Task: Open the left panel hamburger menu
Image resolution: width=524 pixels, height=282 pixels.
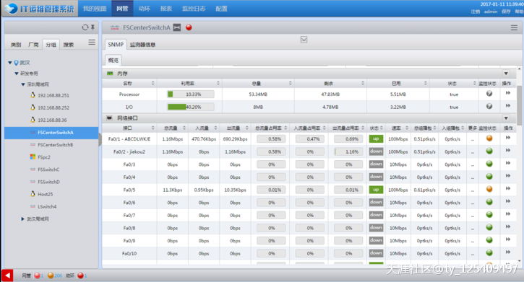Action: pos(92,43)
